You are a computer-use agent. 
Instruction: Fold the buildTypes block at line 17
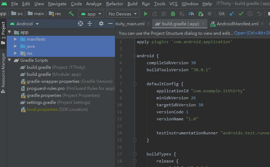(135, 154)
